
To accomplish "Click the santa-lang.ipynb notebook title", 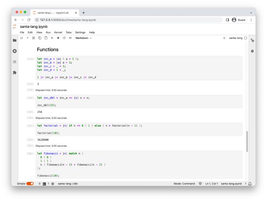I will tap(34, 27).
